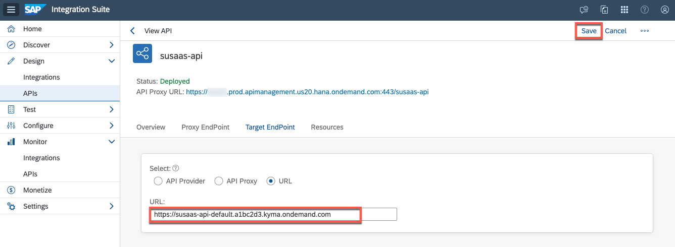Screen dimensions: 675x247
Task: Switch to the Resources tab
Action: point(327,127)
